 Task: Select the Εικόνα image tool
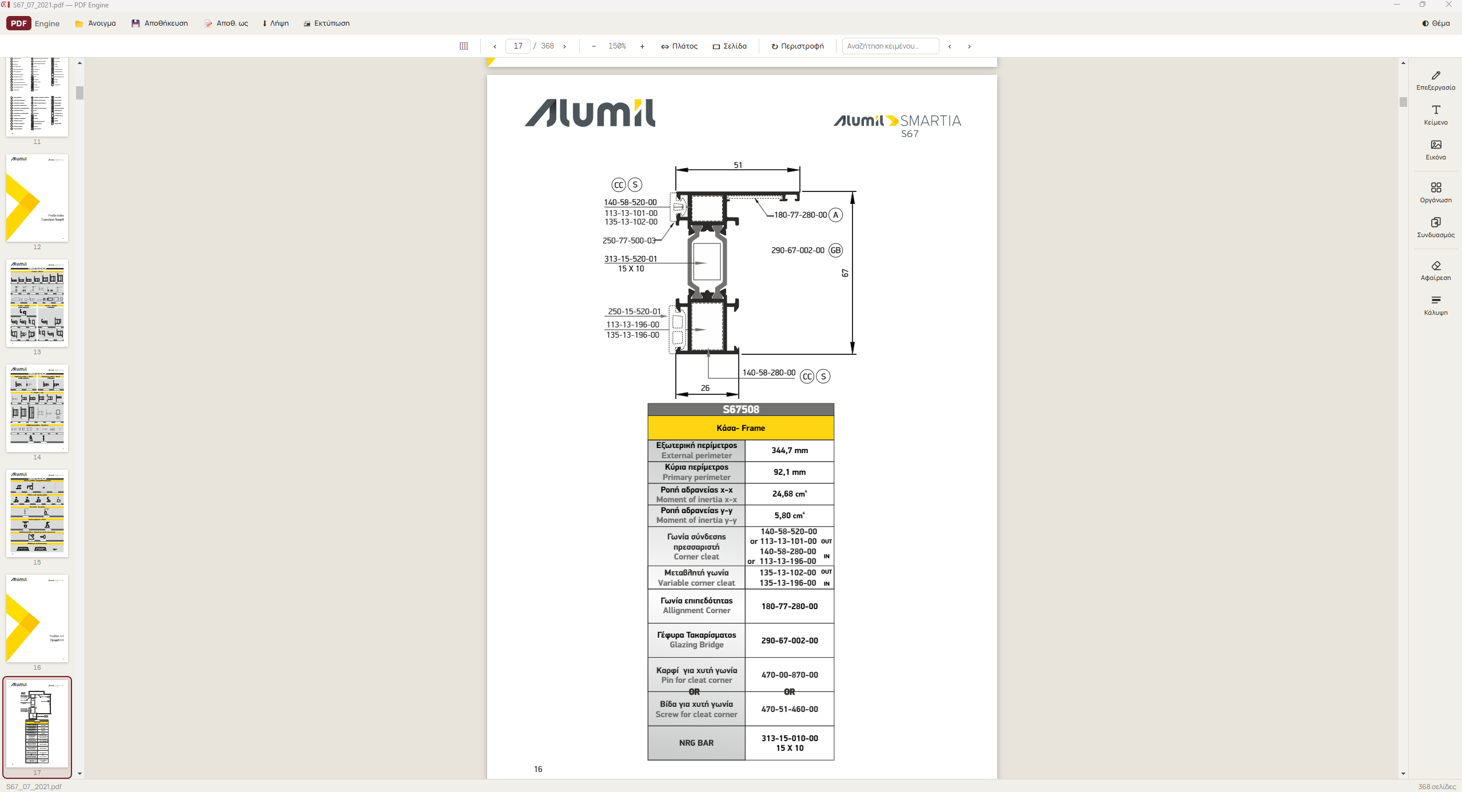tap(1436, 150)
